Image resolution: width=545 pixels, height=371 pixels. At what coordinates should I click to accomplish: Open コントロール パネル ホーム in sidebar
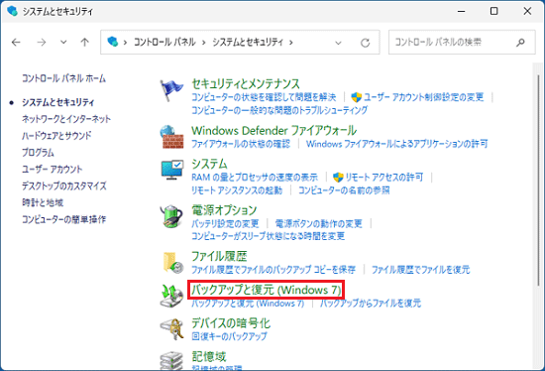[64, 78]
